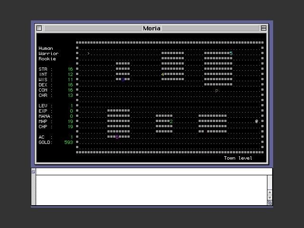Click the WIS stat row
Viewport: 304px width, 228px height.
[56, 80]
